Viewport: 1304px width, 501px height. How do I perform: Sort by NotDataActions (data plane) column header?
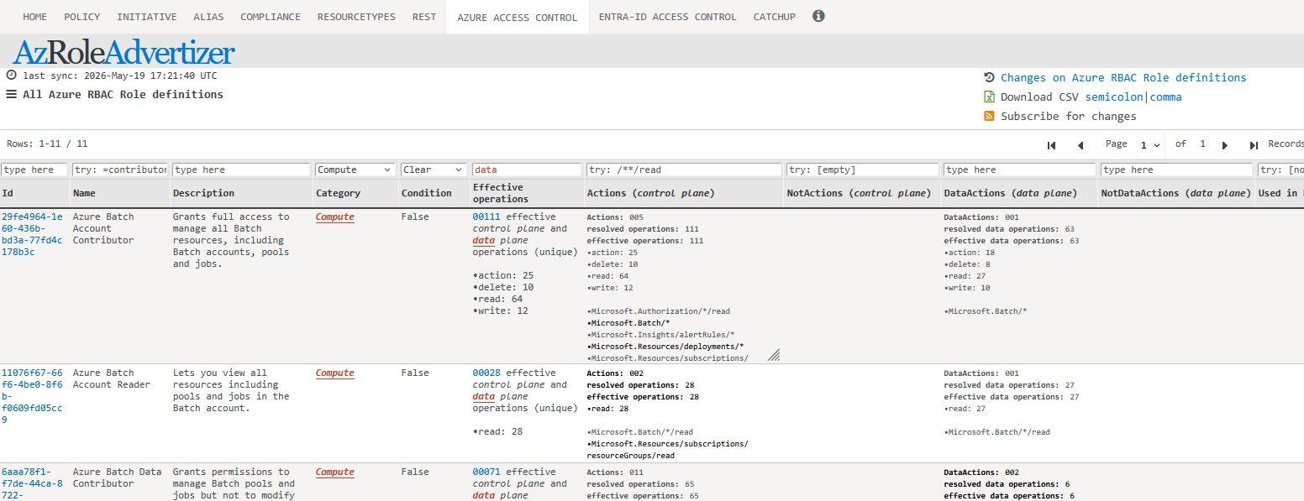pyautogui.click(x=1175, y=193)
